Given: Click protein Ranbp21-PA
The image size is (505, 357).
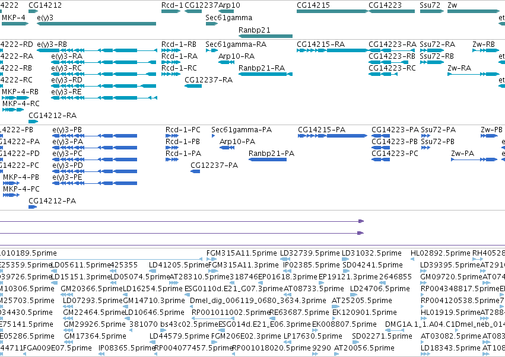Looking at the screenshot, I should (268, 160).
